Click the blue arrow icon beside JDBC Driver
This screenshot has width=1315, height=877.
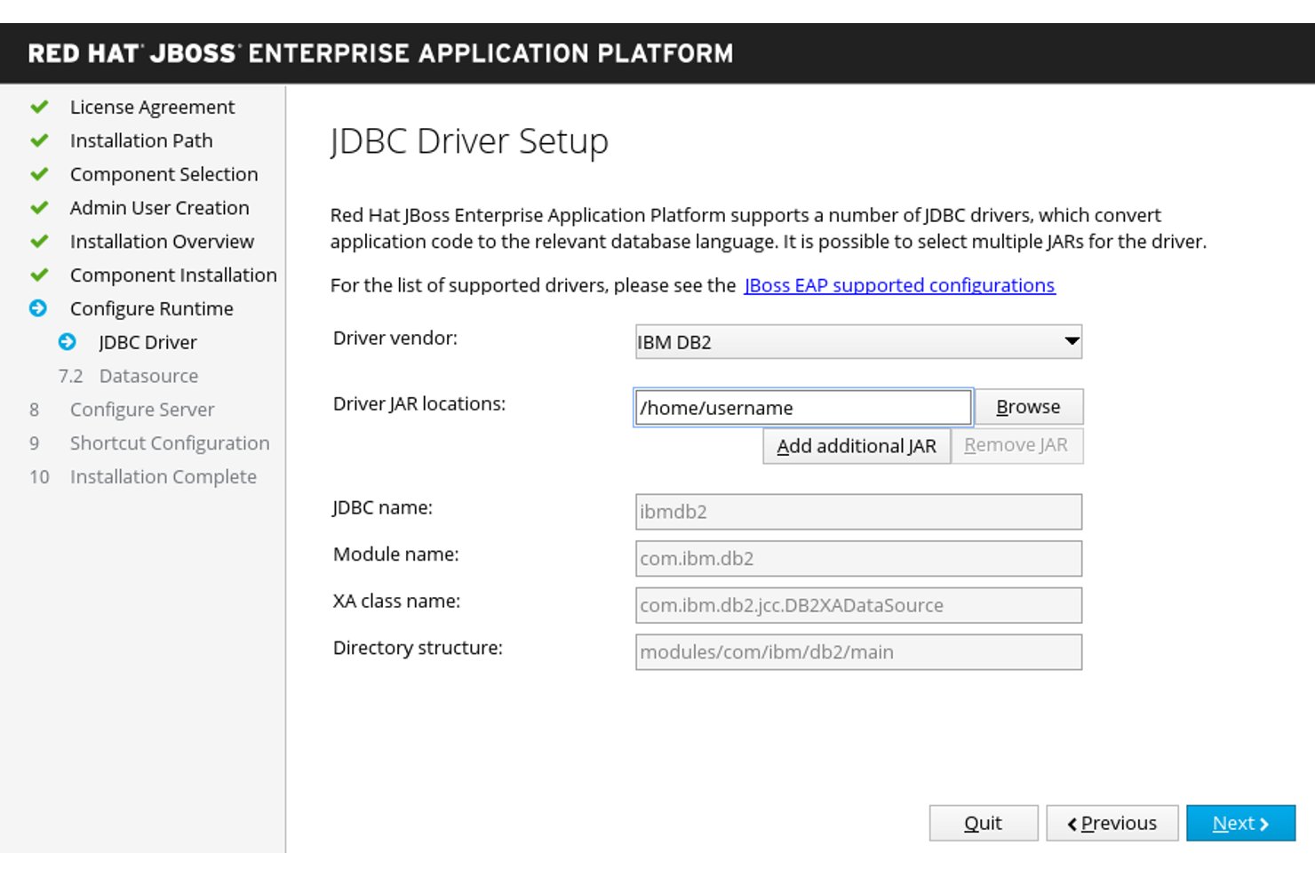[68, 342]
